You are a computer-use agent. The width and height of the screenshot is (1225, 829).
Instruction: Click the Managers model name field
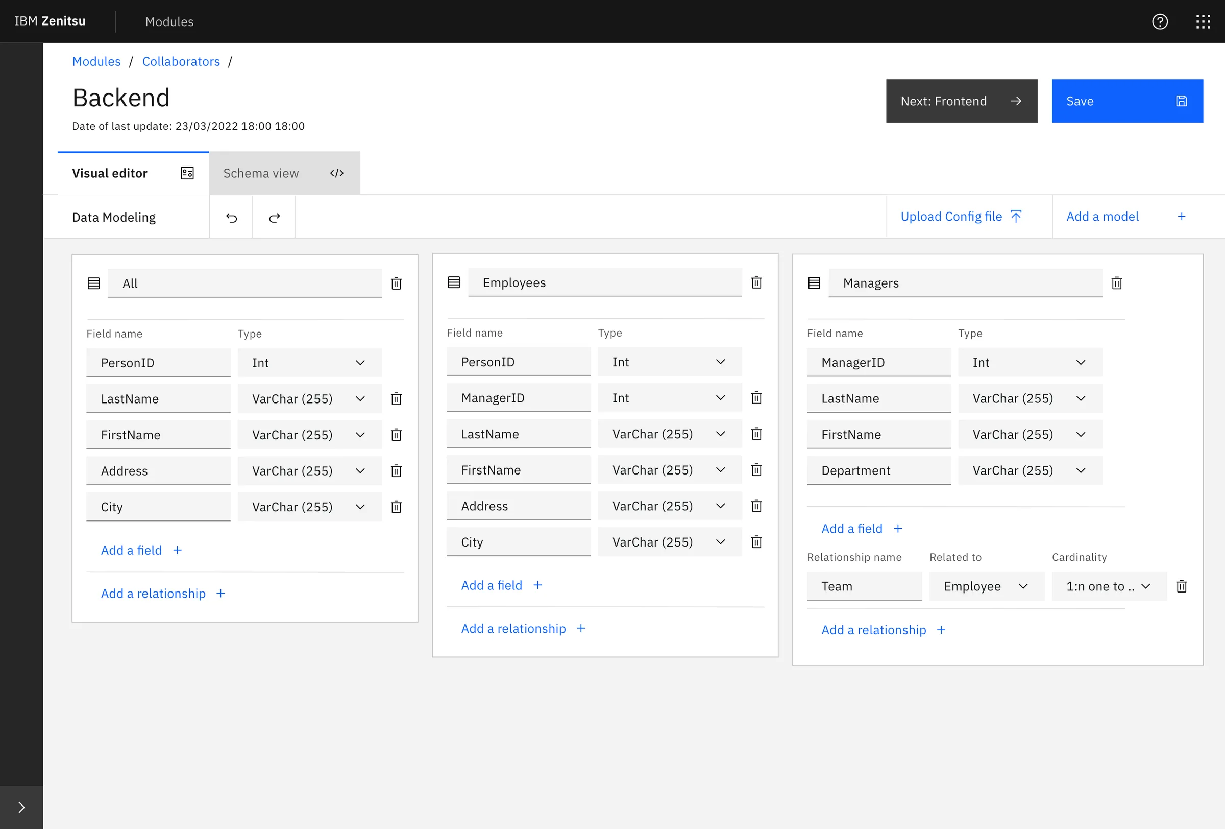click(965, 283)
